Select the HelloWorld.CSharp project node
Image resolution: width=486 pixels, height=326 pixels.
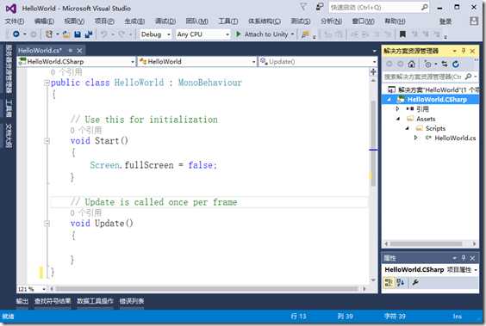pos(437,99)
